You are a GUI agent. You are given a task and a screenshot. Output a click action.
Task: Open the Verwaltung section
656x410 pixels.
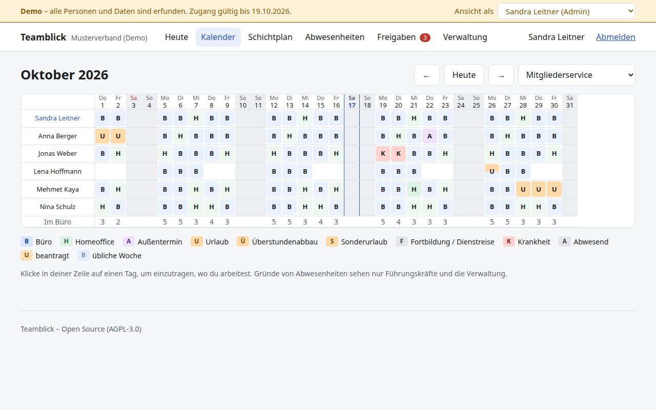pos(465,37)
